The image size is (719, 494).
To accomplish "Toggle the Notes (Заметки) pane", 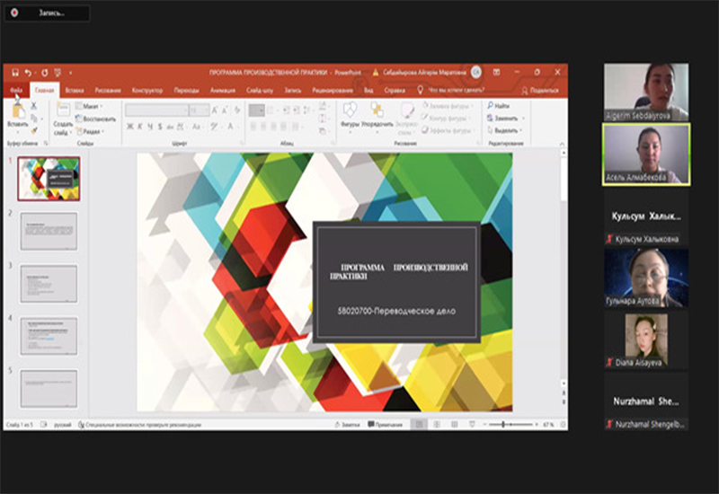I will pos(346,424).
